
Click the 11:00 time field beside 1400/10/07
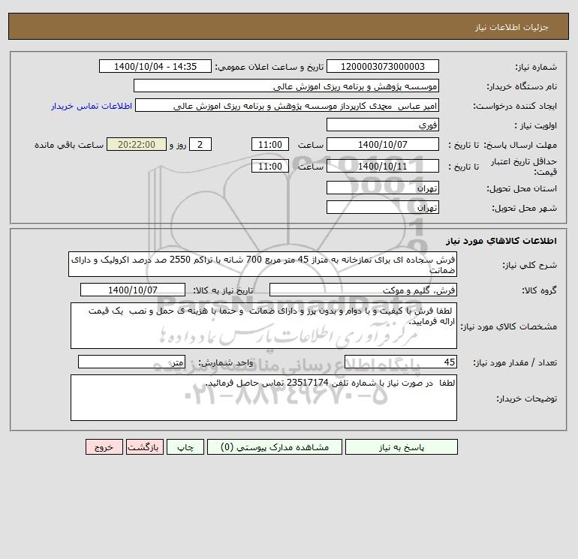(x=269, y=145)
